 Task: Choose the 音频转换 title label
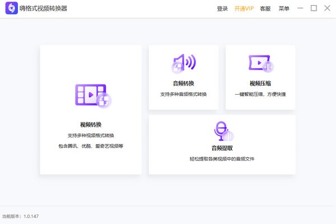(x=184, y=83)
